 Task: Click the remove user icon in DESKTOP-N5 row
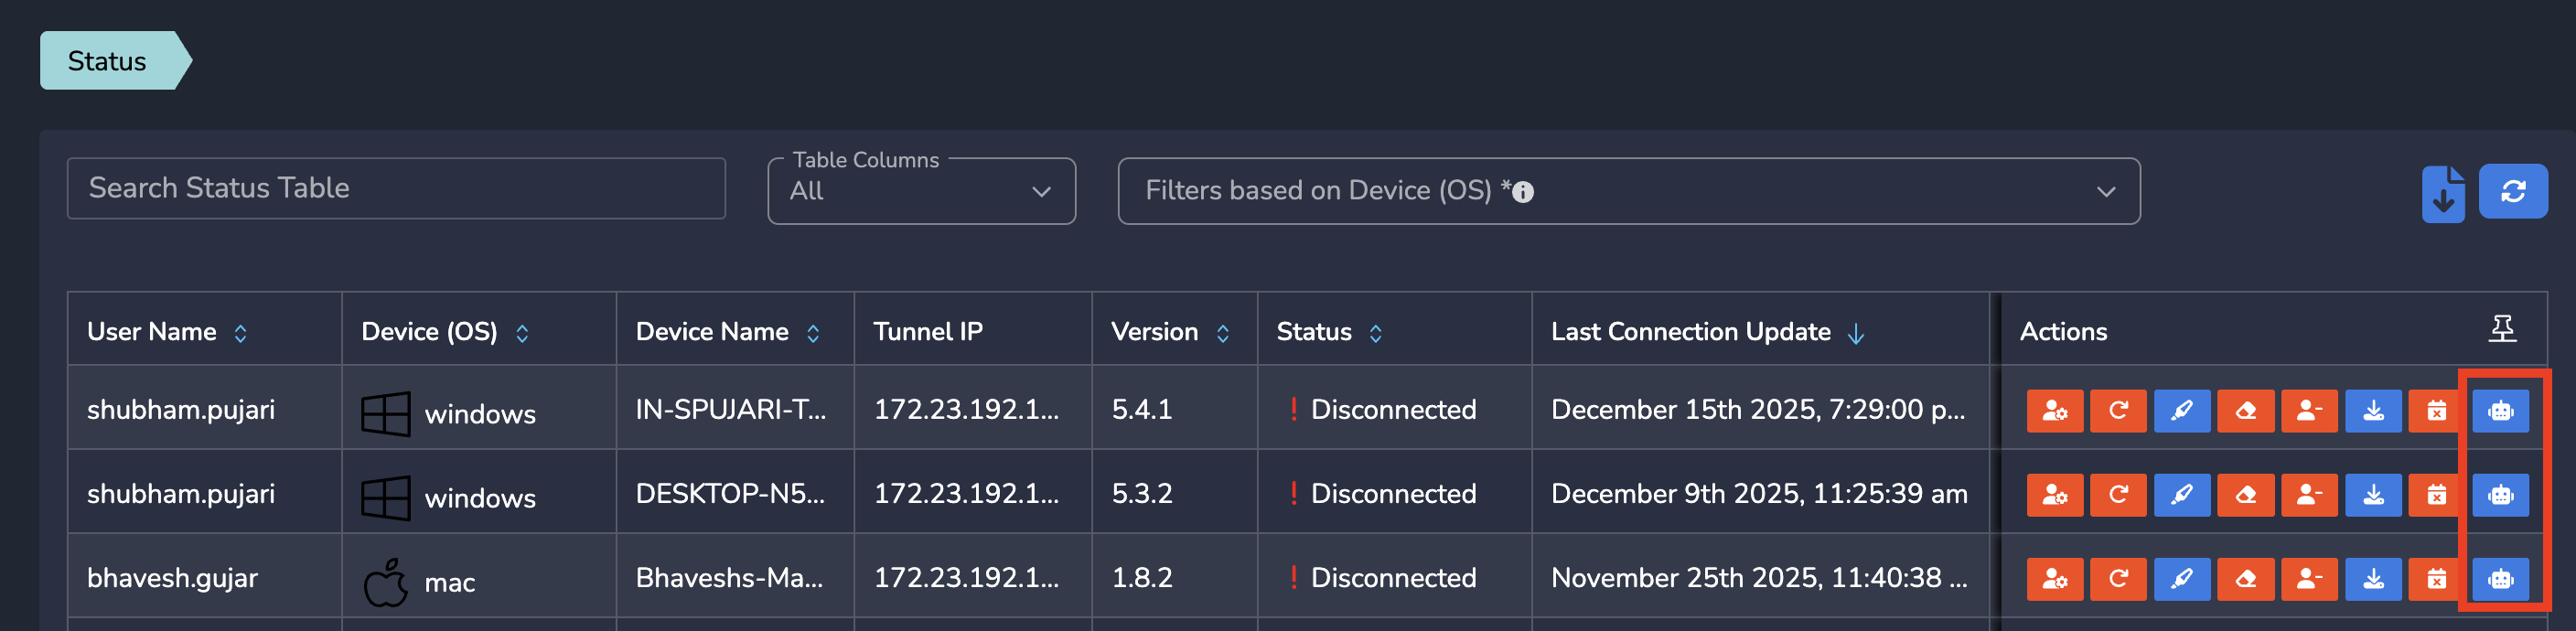click(x=2308, y=495)
